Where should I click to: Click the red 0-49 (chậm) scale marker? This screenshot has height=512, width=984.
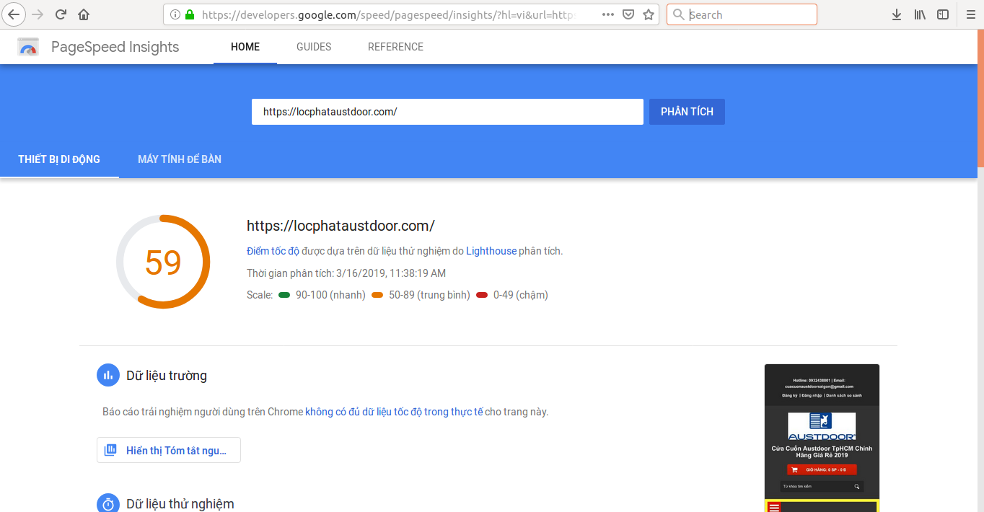point(482,295)
